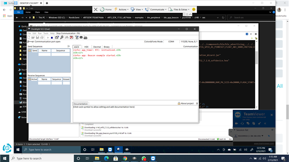Click the About project lock icon
Screen dimensions: 289x162
pyautogui.click(x=179, y=103)
